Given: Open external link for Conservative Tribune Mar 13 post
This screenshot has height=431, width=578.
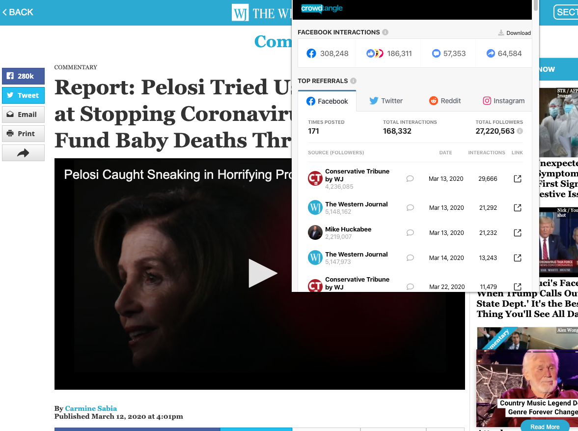Looking at the screenshot, I should click(517, 179).
